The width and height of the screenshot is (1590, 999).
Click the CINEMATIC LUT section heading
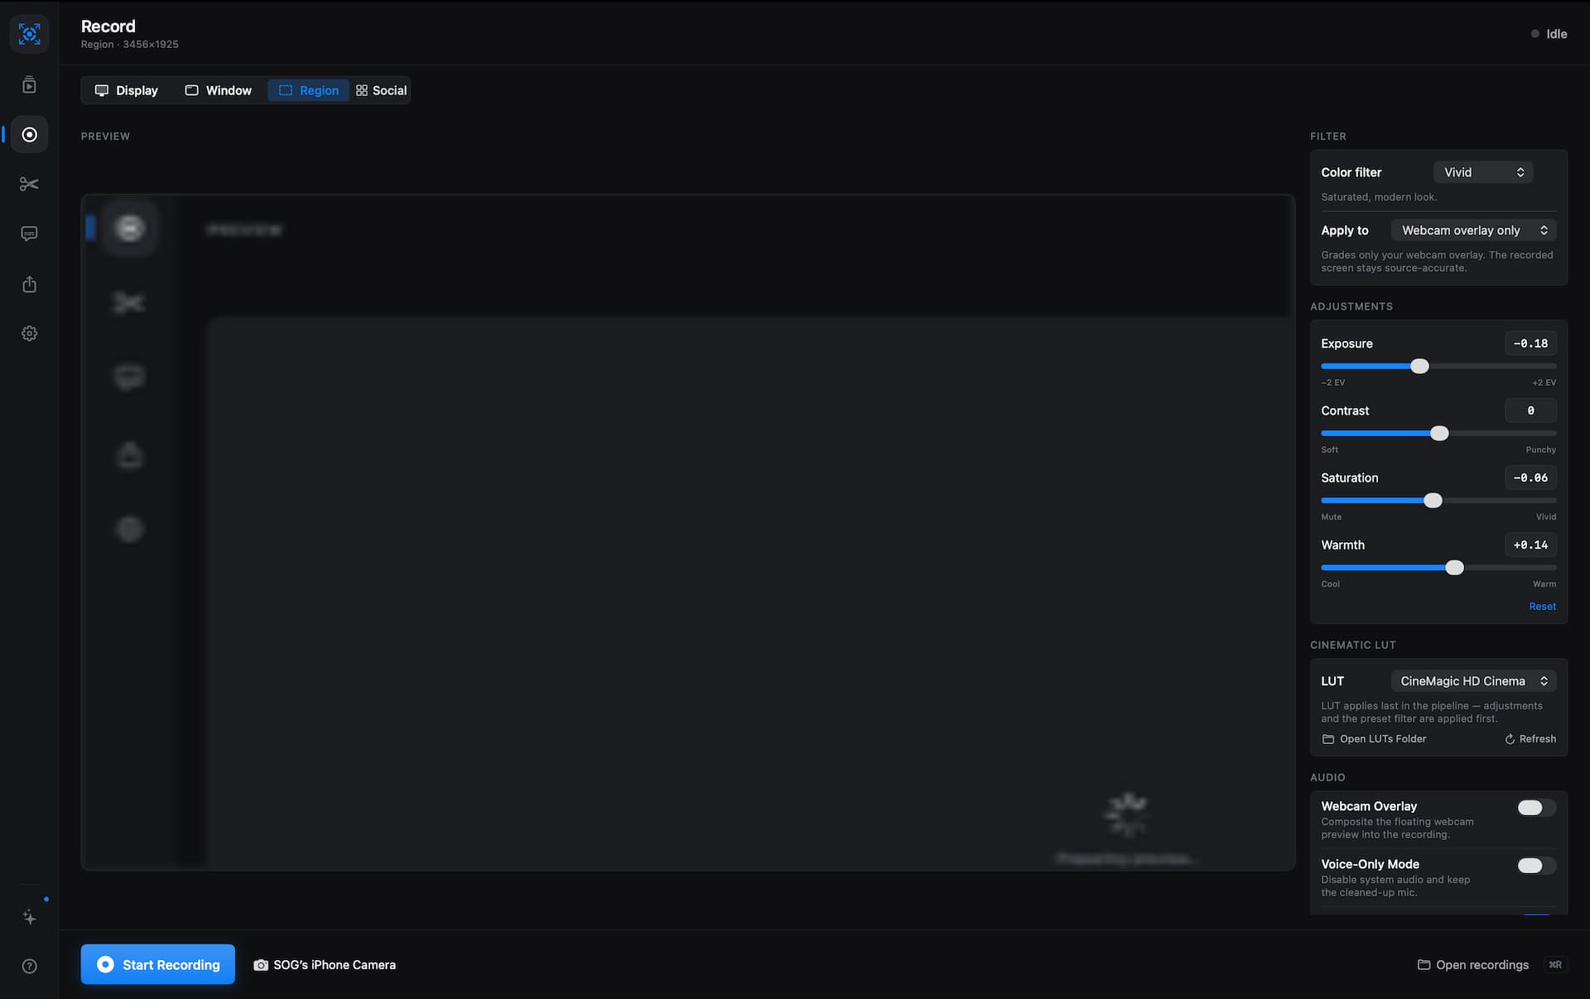click(1352, 645)
